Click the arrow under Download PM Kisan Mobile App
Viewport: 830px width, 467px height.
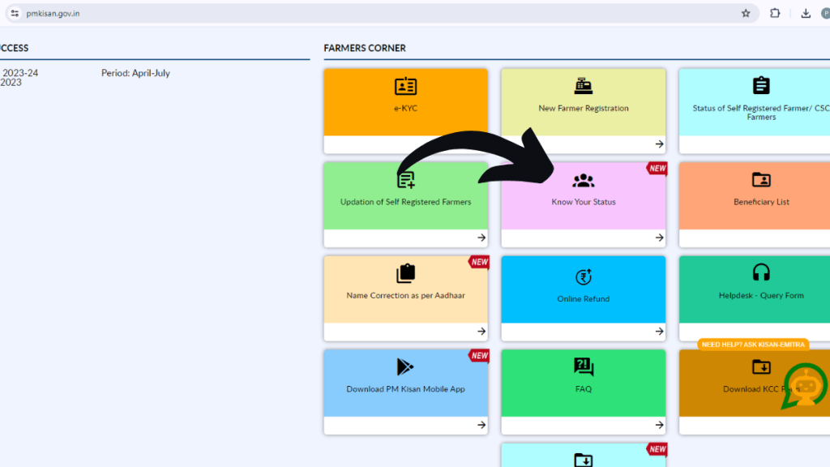coord(481,425)
